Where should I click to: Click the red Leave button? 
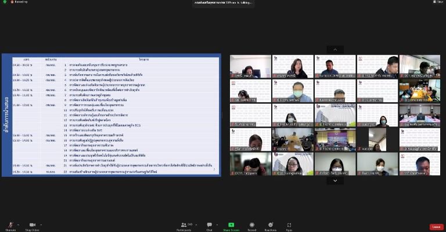pyautogui.click(x=436, y=227)
